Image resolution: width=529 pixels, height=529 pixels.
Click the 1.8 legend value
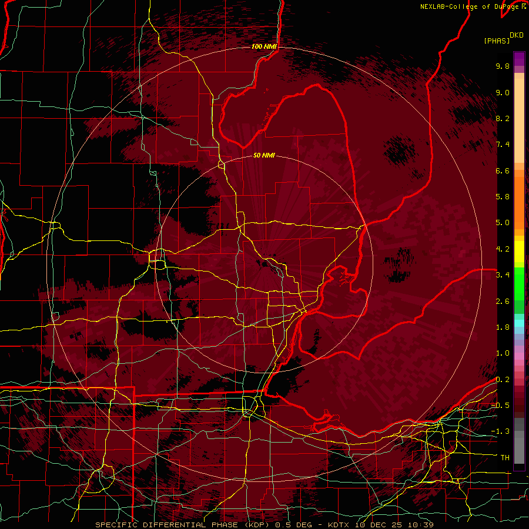coord(503,327)
